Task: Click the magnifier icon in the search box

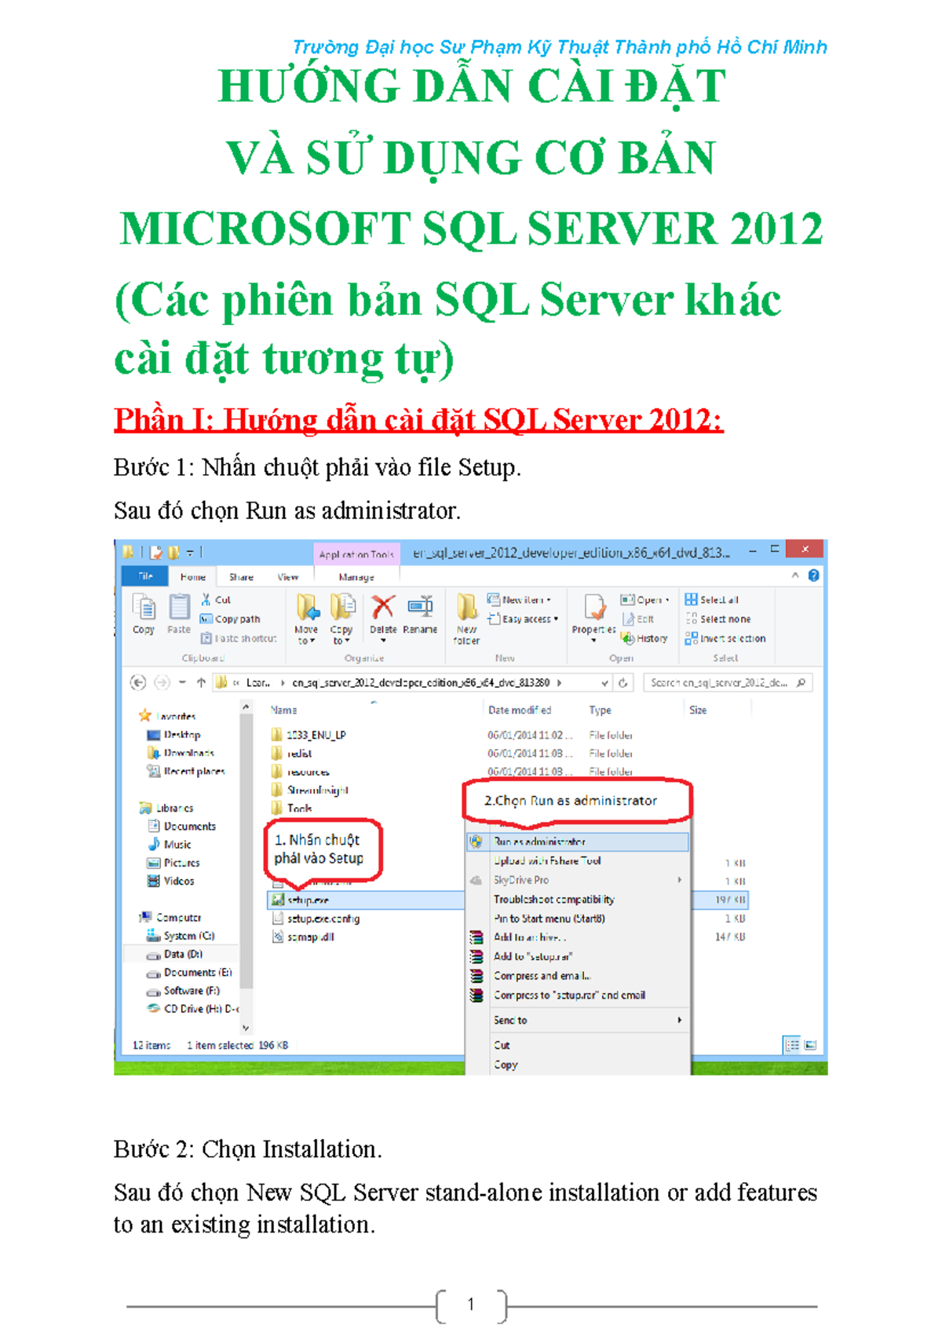Action: click(x=801, y=683)
